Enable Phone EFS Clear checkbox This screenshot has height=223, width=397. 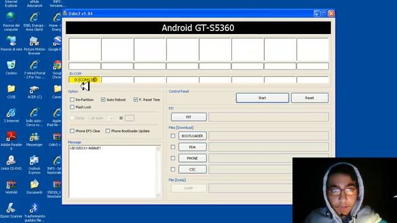coord(72,131)
